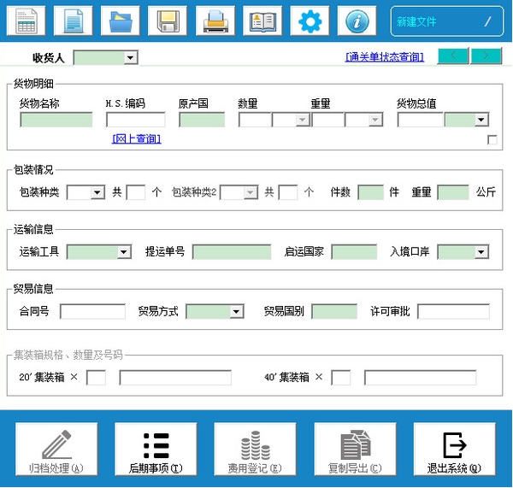Screen dimensions: 513x488
Task: Open the 贸易方式 dropdown
Action: (x=236, y=312)
